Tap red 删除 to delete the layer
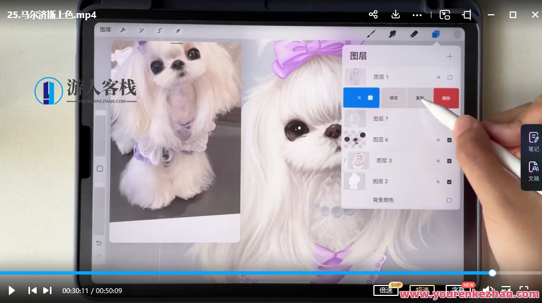 (x=446, y=98)
